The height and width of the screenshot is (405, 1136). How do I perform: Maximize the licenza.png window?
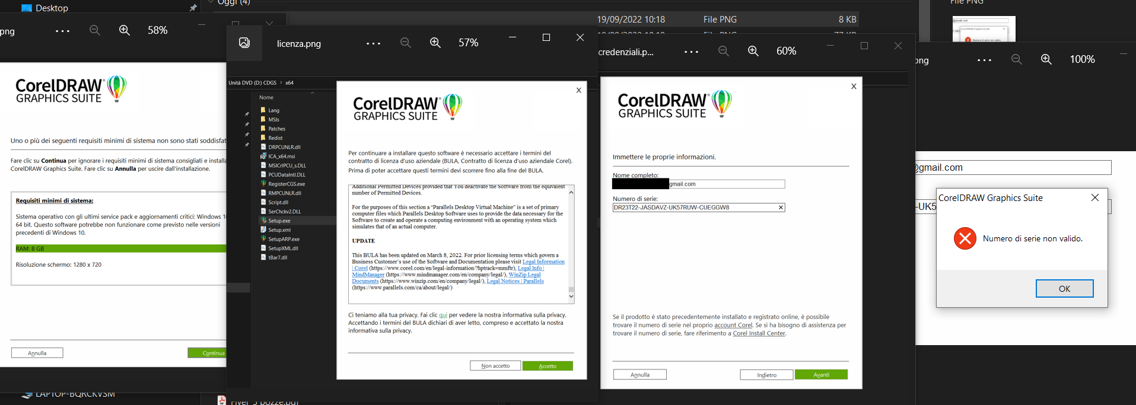(546, 37)
